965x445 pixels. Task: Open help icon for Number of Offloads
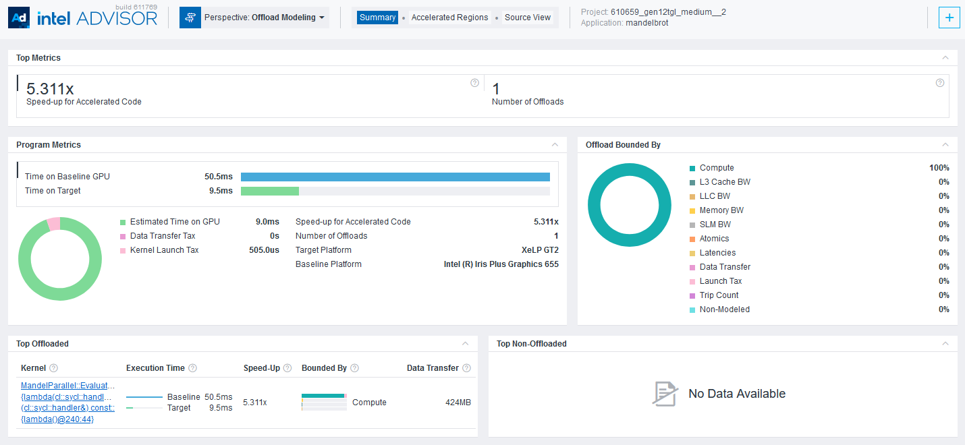940,83
